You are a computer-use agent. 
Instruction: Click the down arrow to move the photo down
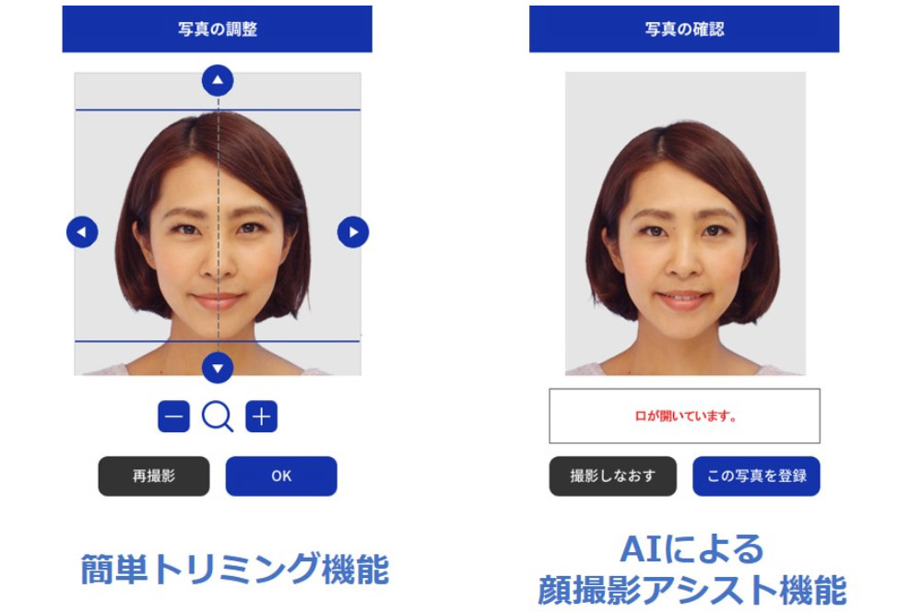click(218, 368)
